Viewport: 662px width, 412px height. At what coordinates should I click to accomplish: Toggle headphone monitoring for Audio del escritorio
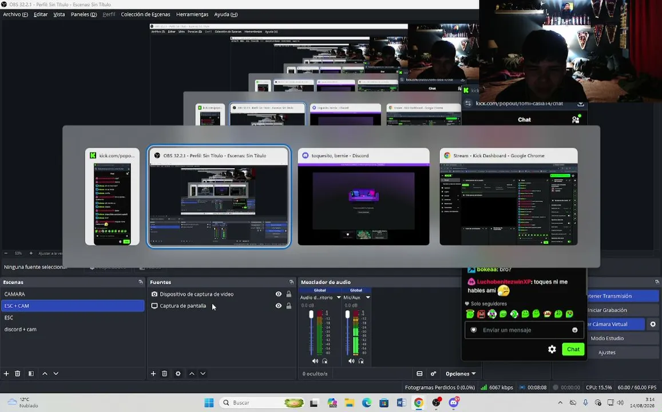(324, 361)
